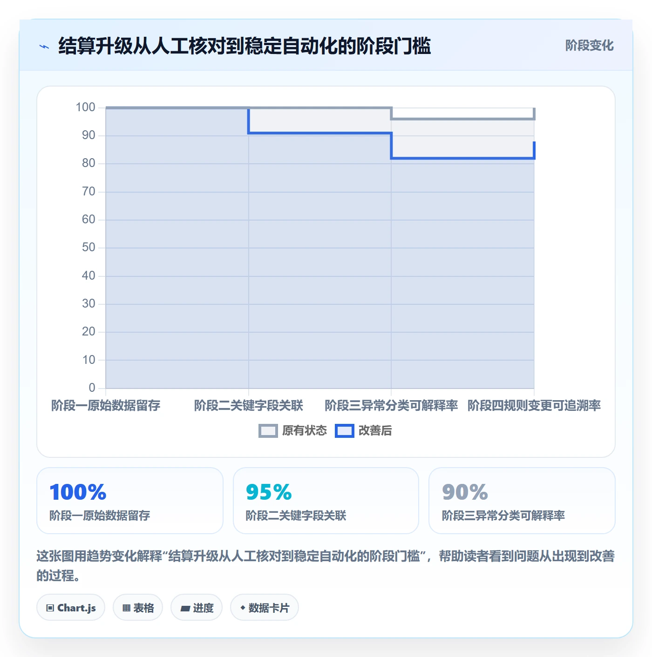
Task: Click x-axis label 阶段三异常分类可解释率
Action: [x=391, y=406]
